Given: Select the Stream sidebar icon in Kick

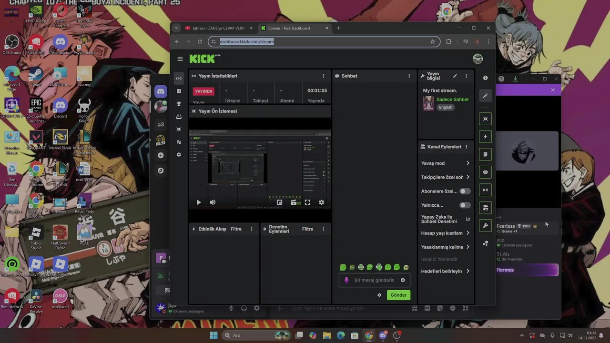Looking at the screenshot, I should (179, 78).
